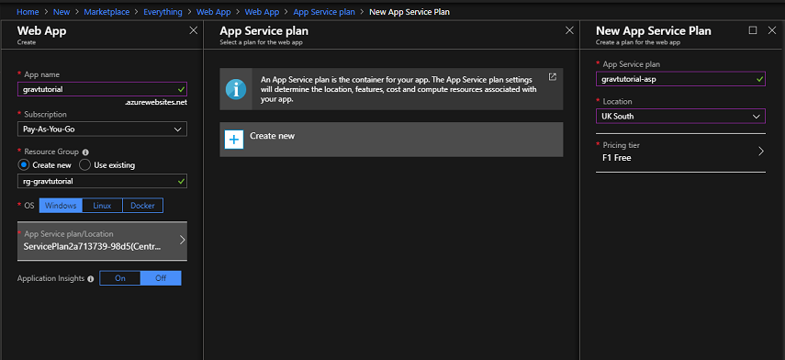Click green checkmark in gravtutorial-asp field
The width and height of the screenshot is (785, 360).
pos(760,79)
